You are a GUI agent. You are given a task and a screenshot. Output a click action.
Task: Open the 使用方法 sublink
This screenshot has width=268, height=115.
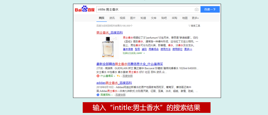[165, 49]
